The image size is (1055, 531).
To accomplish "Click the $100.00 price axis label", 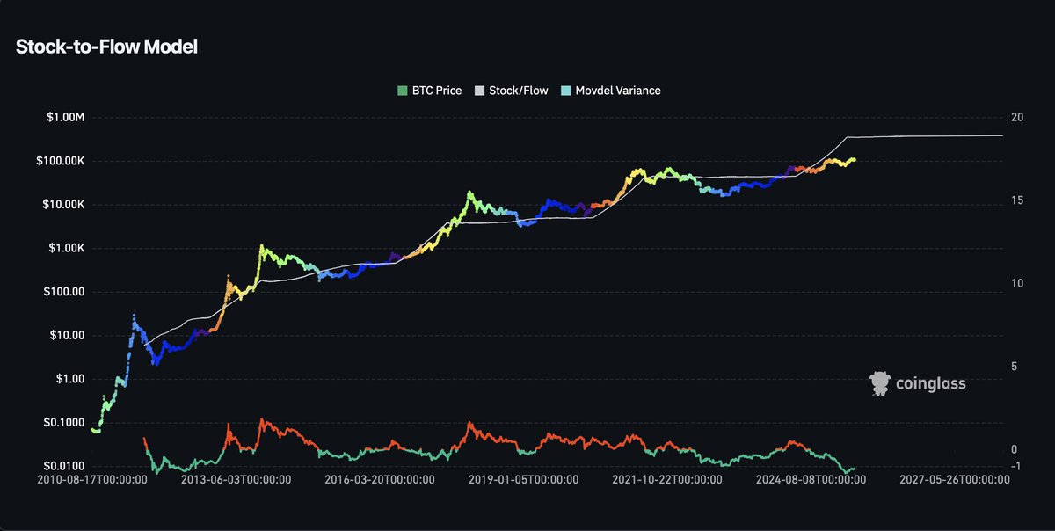I will pos(65,292).
